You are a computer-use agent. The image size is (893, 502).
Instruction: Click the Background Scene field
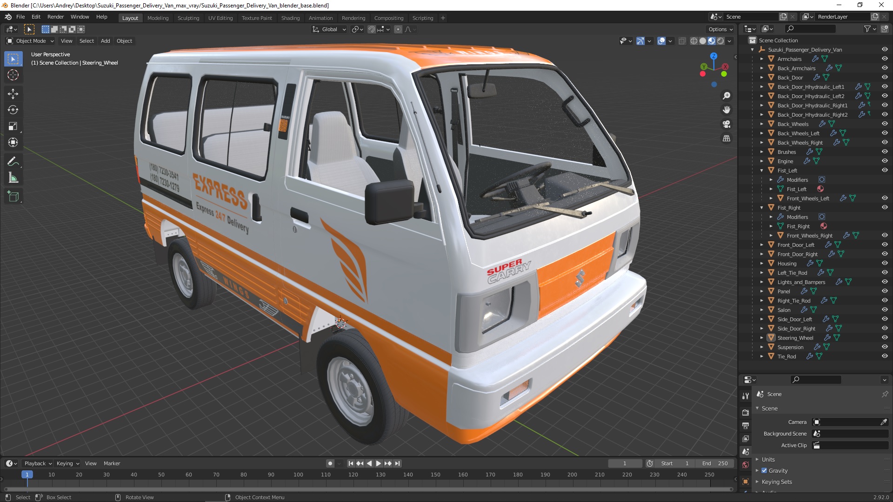click(850, 434)
